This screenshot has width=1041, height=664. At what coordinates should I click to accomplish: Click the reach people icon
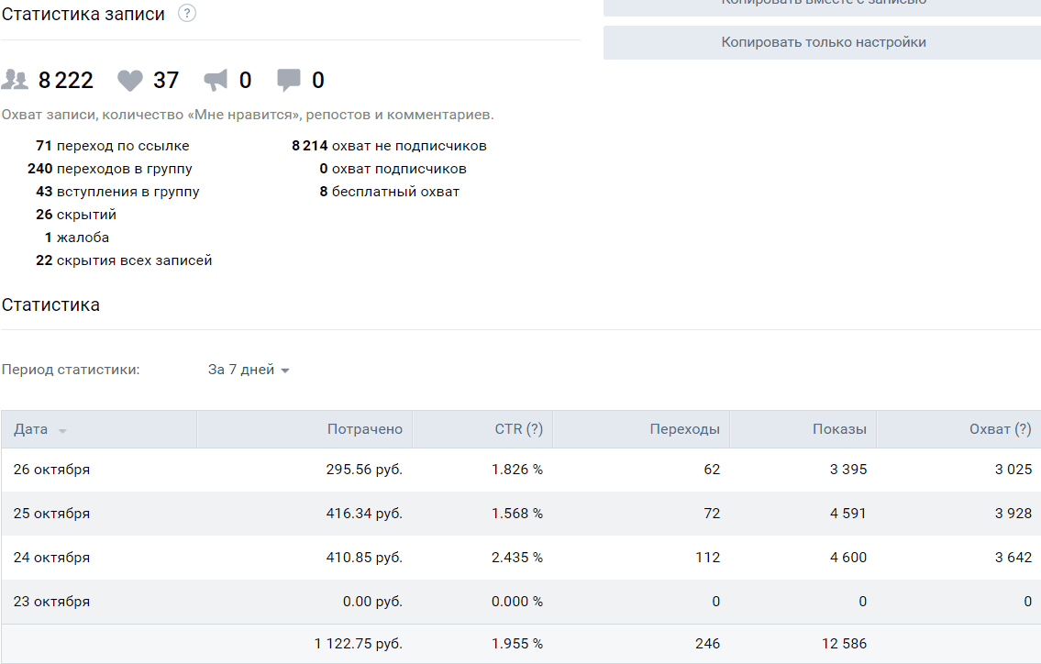pyautogui.click(x=16, y=81)
